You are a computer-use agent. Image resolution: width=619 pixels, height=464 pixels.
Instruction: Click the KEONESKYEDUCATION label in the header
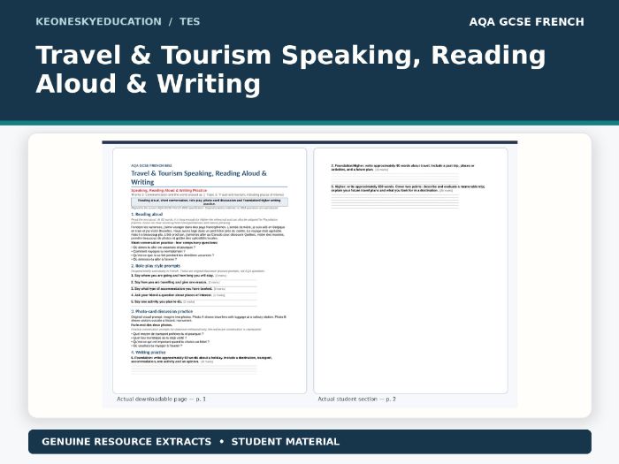99,21
